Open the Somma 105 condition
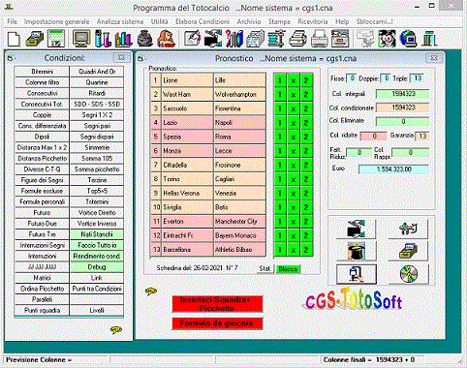Image resolution: width=467 pixels, height=368 pixels. pyautogui.click(x=97, y=159)
